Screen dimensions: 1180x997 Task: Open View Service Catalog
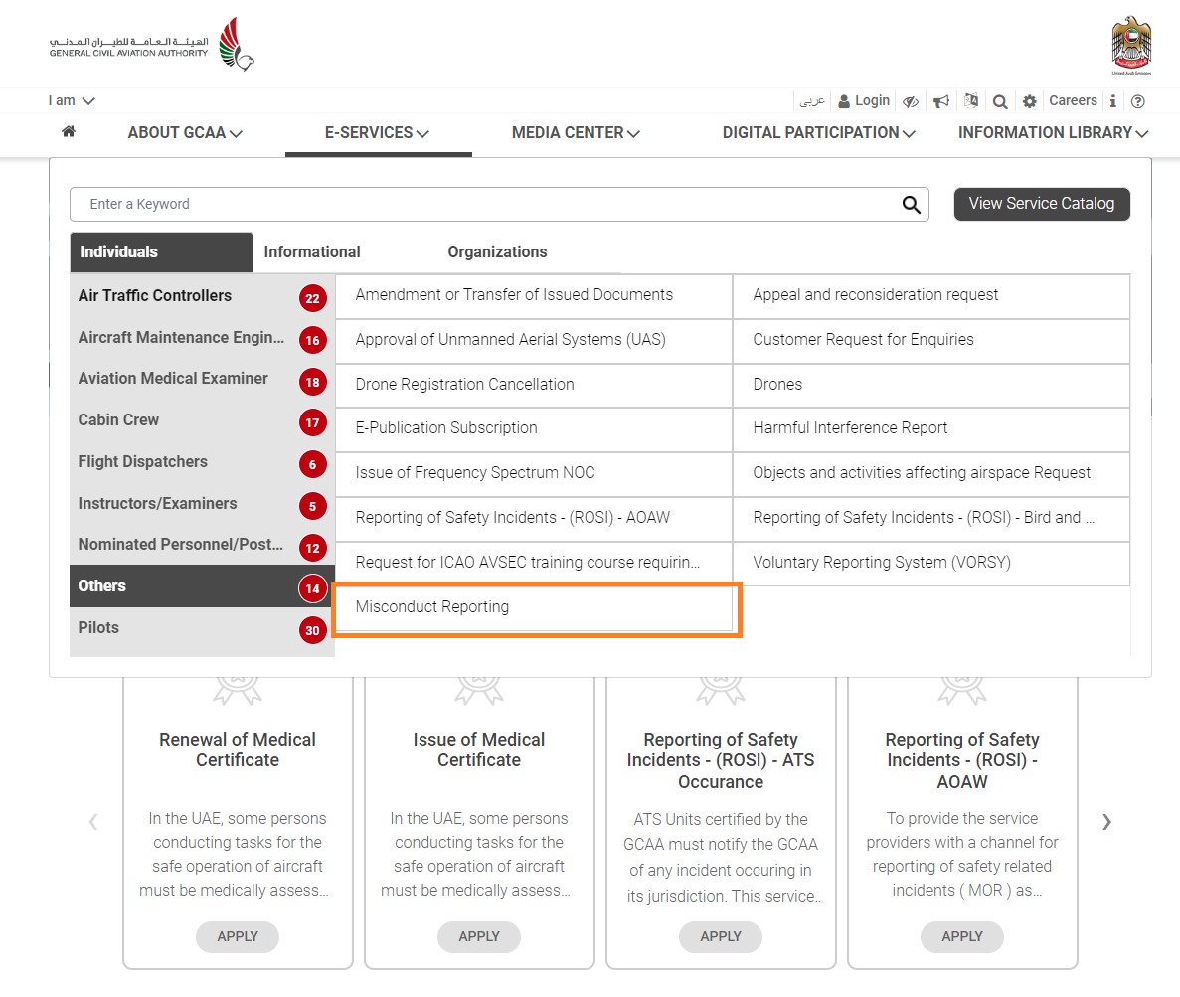1042,204
